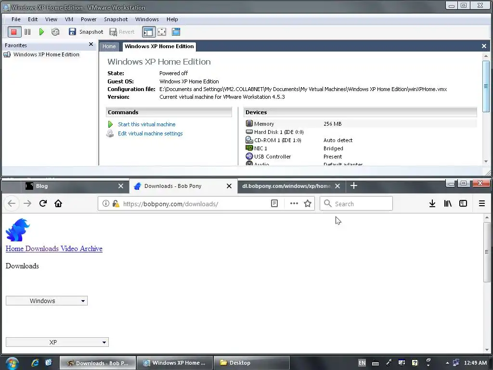This screenshot has width=493, height=370.
Task: Click the red Power Off button in VMware toolbar
Action: click(14, 32)
